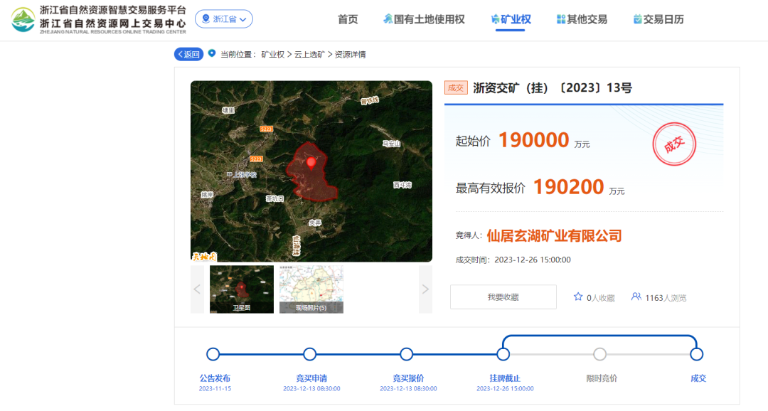Open the 交易日历 calendar page

coord(658,19)
